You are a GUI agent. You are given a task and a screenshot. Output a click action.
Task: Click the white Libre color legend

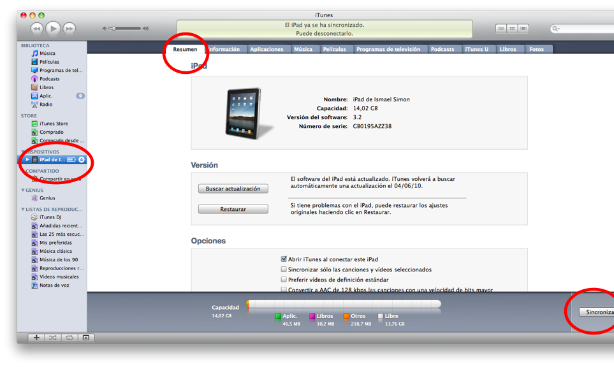pyautogui.click(x=380, y=316)
